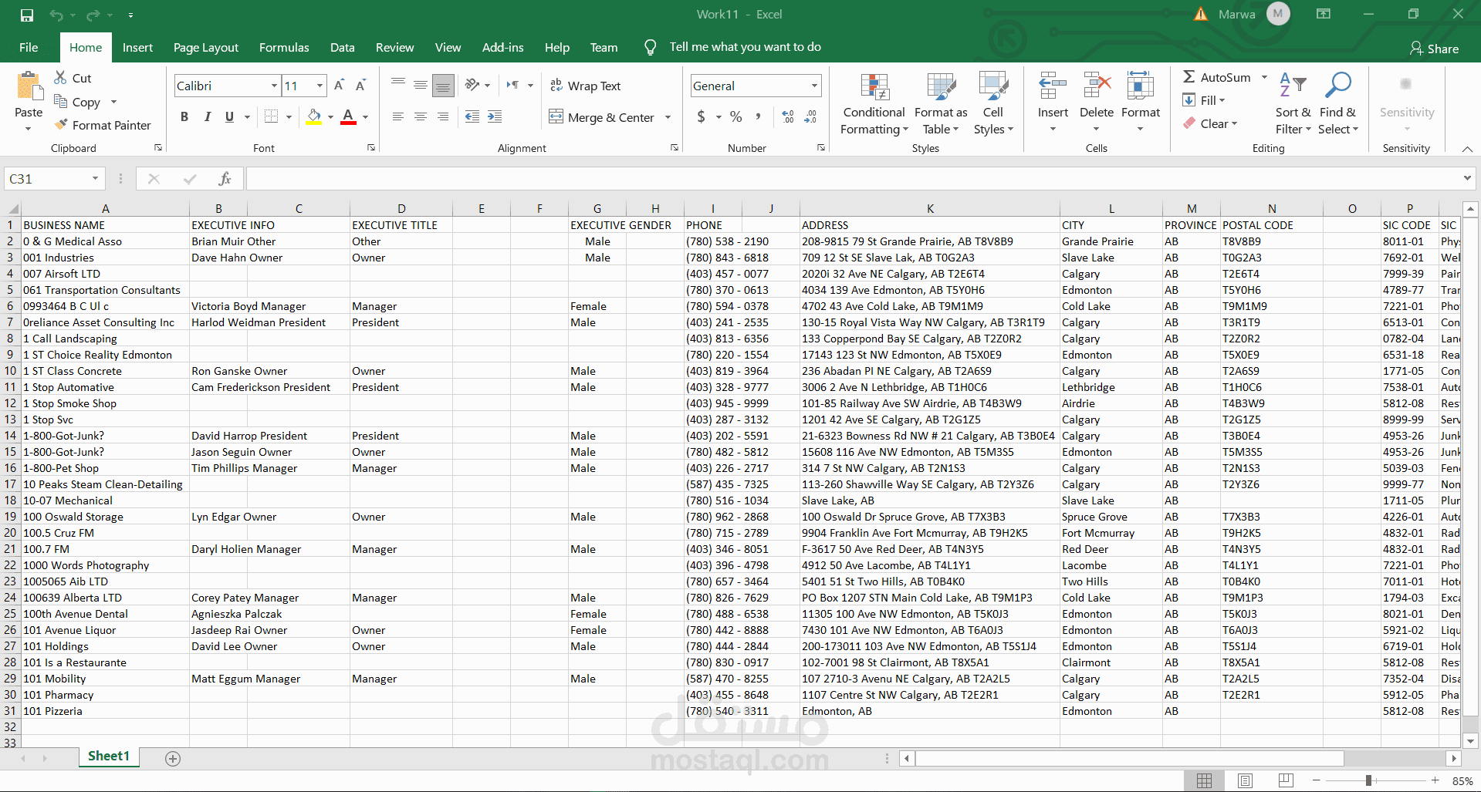Click the Undo arrow icon
The image size is (1481, 792).
[x=56, y=15]
